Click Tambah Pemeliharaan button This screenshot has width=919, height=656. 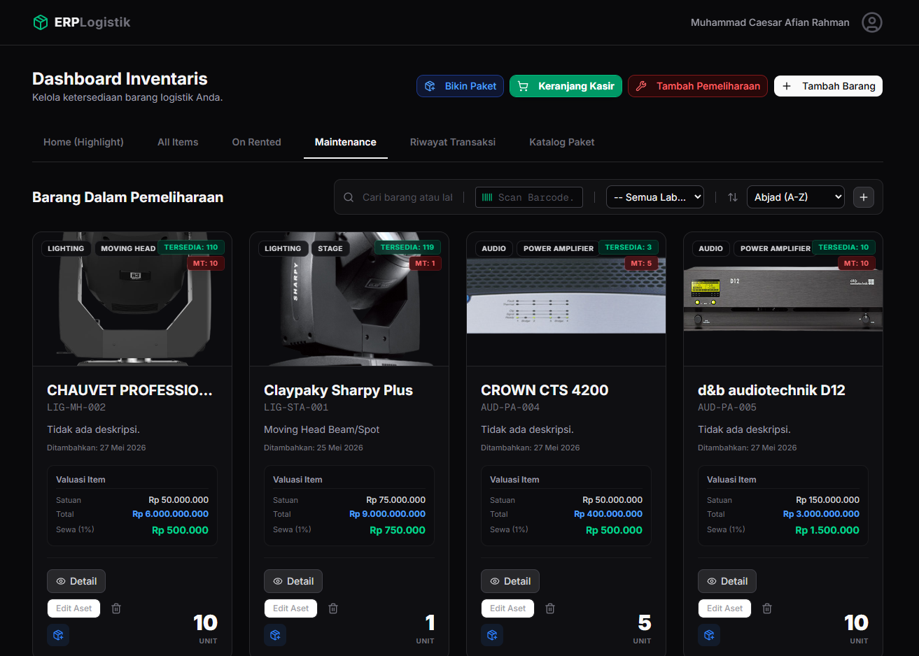[x=698, y=86]
